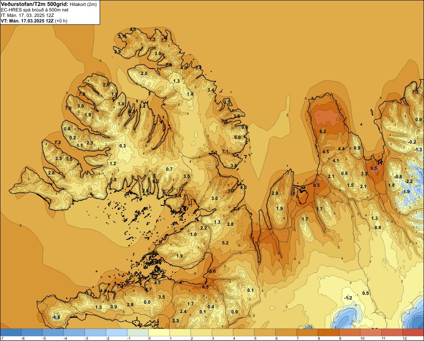Image resolution: width=424 pixels, height=341 pixels.
Task: Click the "2.2" temperature value
Action: tap(204, 228)
